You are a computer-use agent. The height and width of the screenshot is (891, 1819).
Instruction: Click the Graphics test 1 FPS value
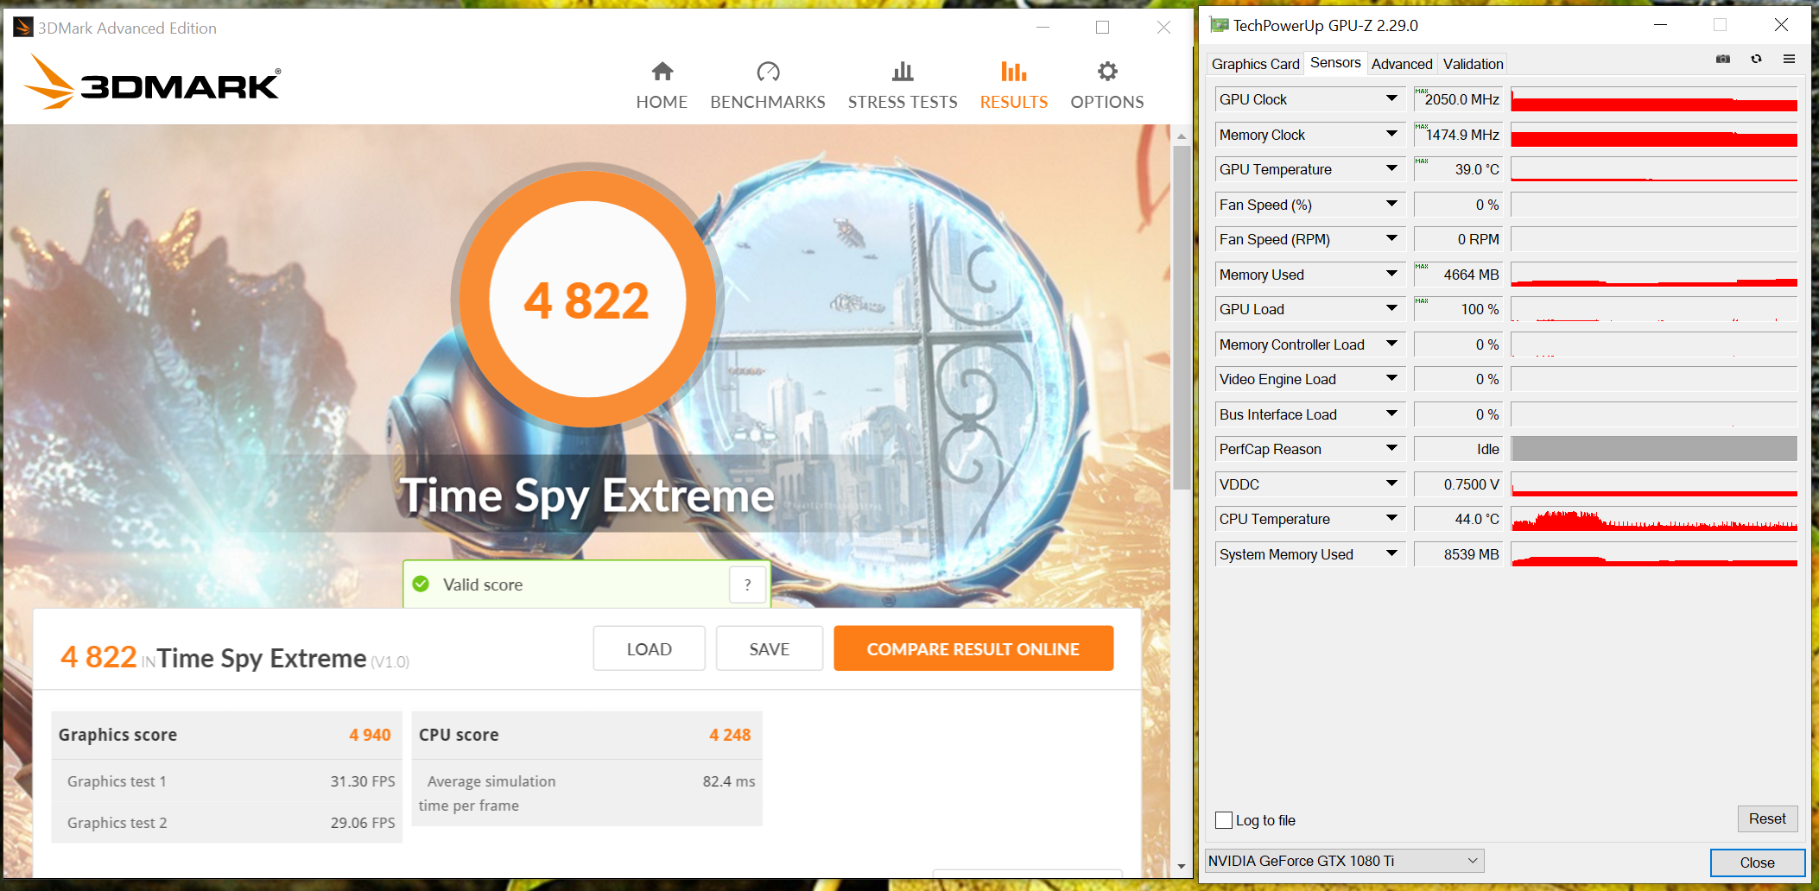(363, 781)
